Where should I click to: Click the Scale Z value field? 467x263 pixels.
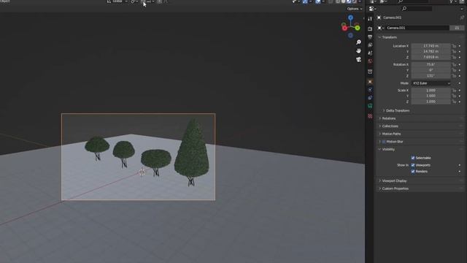431,102
